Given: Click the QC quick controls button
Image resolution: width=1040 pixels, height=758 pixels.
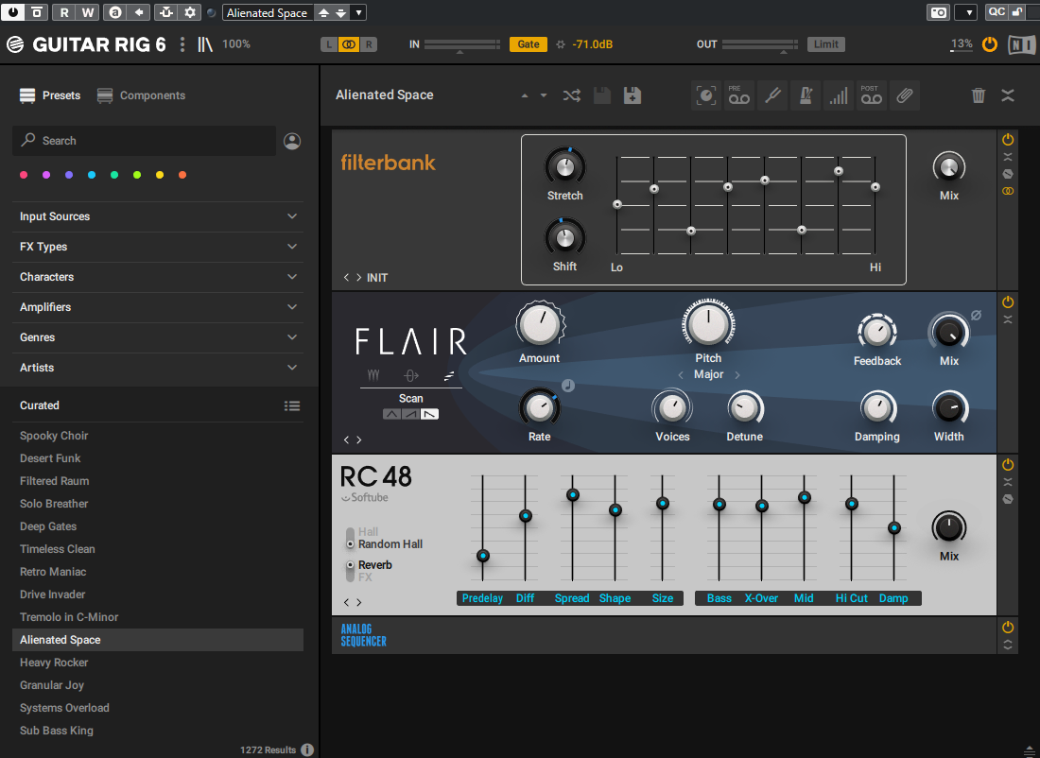Looking at the screenshot, I should pos(997,12).
